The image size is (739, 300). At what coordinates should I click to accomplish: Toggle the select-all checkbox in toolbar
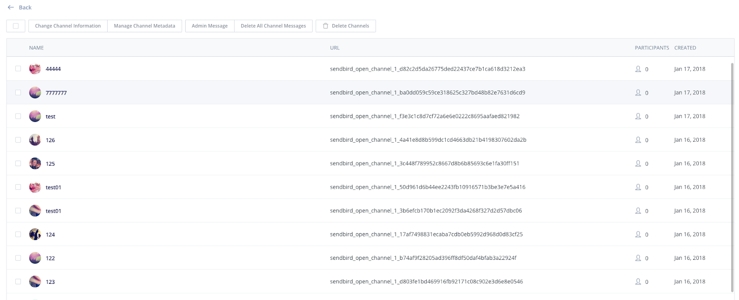pos(16,26)
